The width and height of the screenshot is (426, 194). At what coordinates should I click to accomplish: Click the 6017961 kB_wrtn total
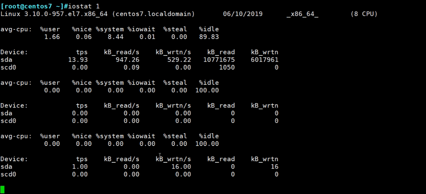(265, 60)
